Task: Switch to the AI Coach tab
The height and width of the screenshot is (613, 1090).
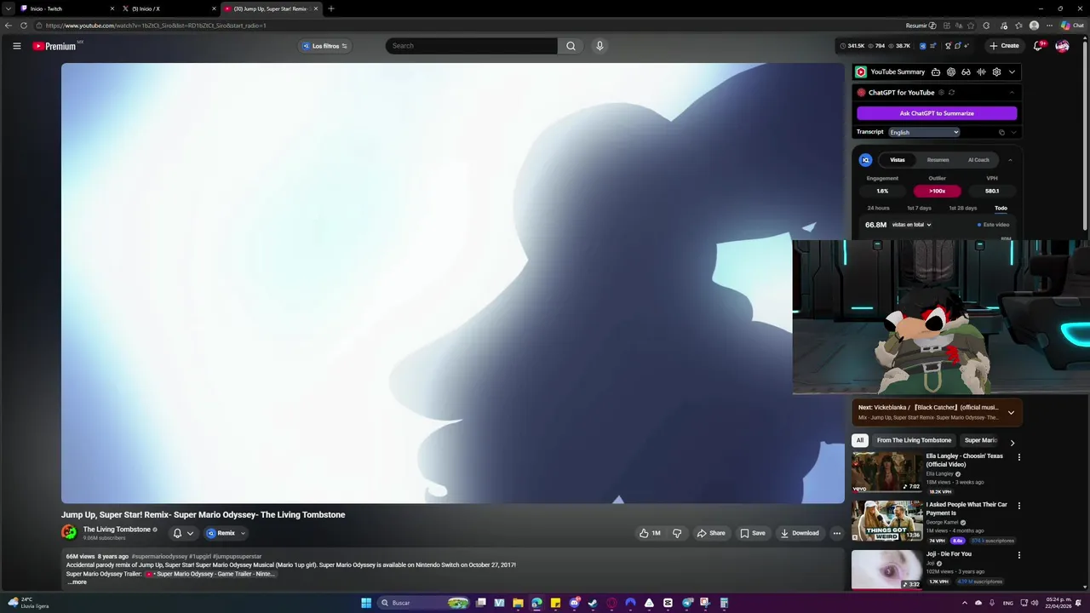Action: pyautogui.click(x=978, y=160)
